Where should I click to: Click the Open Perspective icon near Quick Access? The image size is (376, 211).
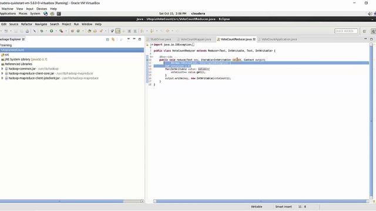coord(364,31)
